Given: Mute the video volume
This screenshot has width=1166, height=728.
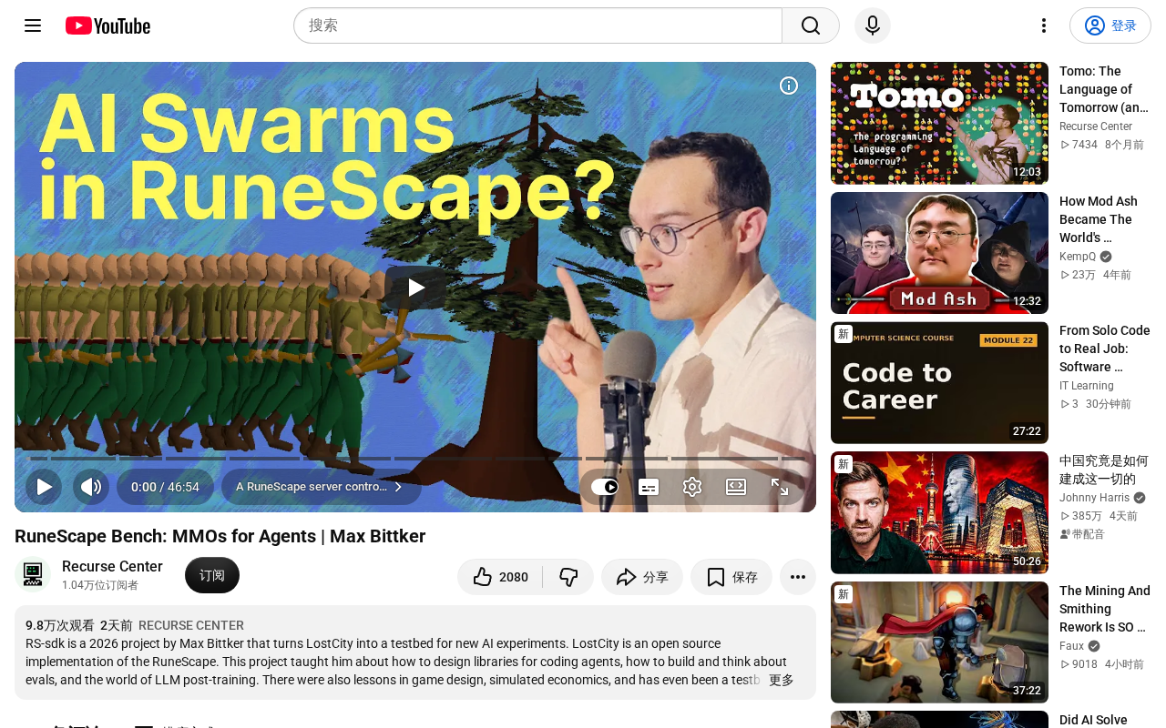Looking at the screenshot, I should pos(91,487).
